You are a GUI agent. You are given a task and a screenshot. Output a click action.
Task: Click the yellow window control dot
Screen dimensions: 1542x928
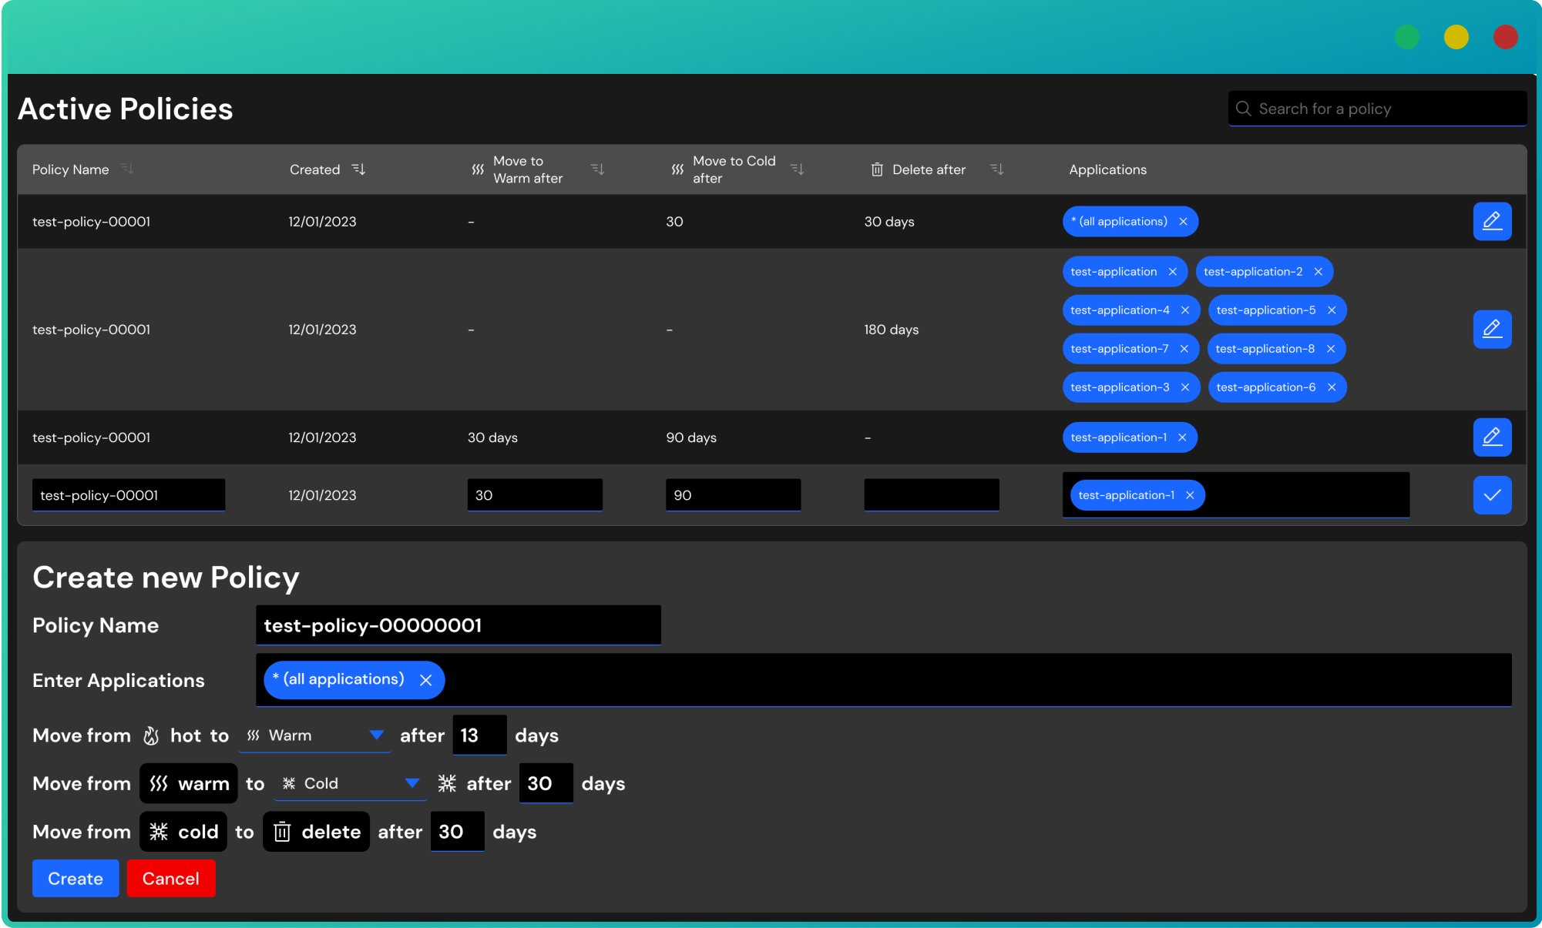(1456, 37)
